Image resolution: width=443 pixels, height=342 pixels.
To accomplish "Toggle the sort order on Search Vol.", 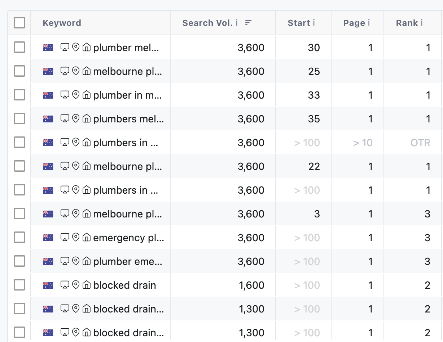I will click(248, 22).
